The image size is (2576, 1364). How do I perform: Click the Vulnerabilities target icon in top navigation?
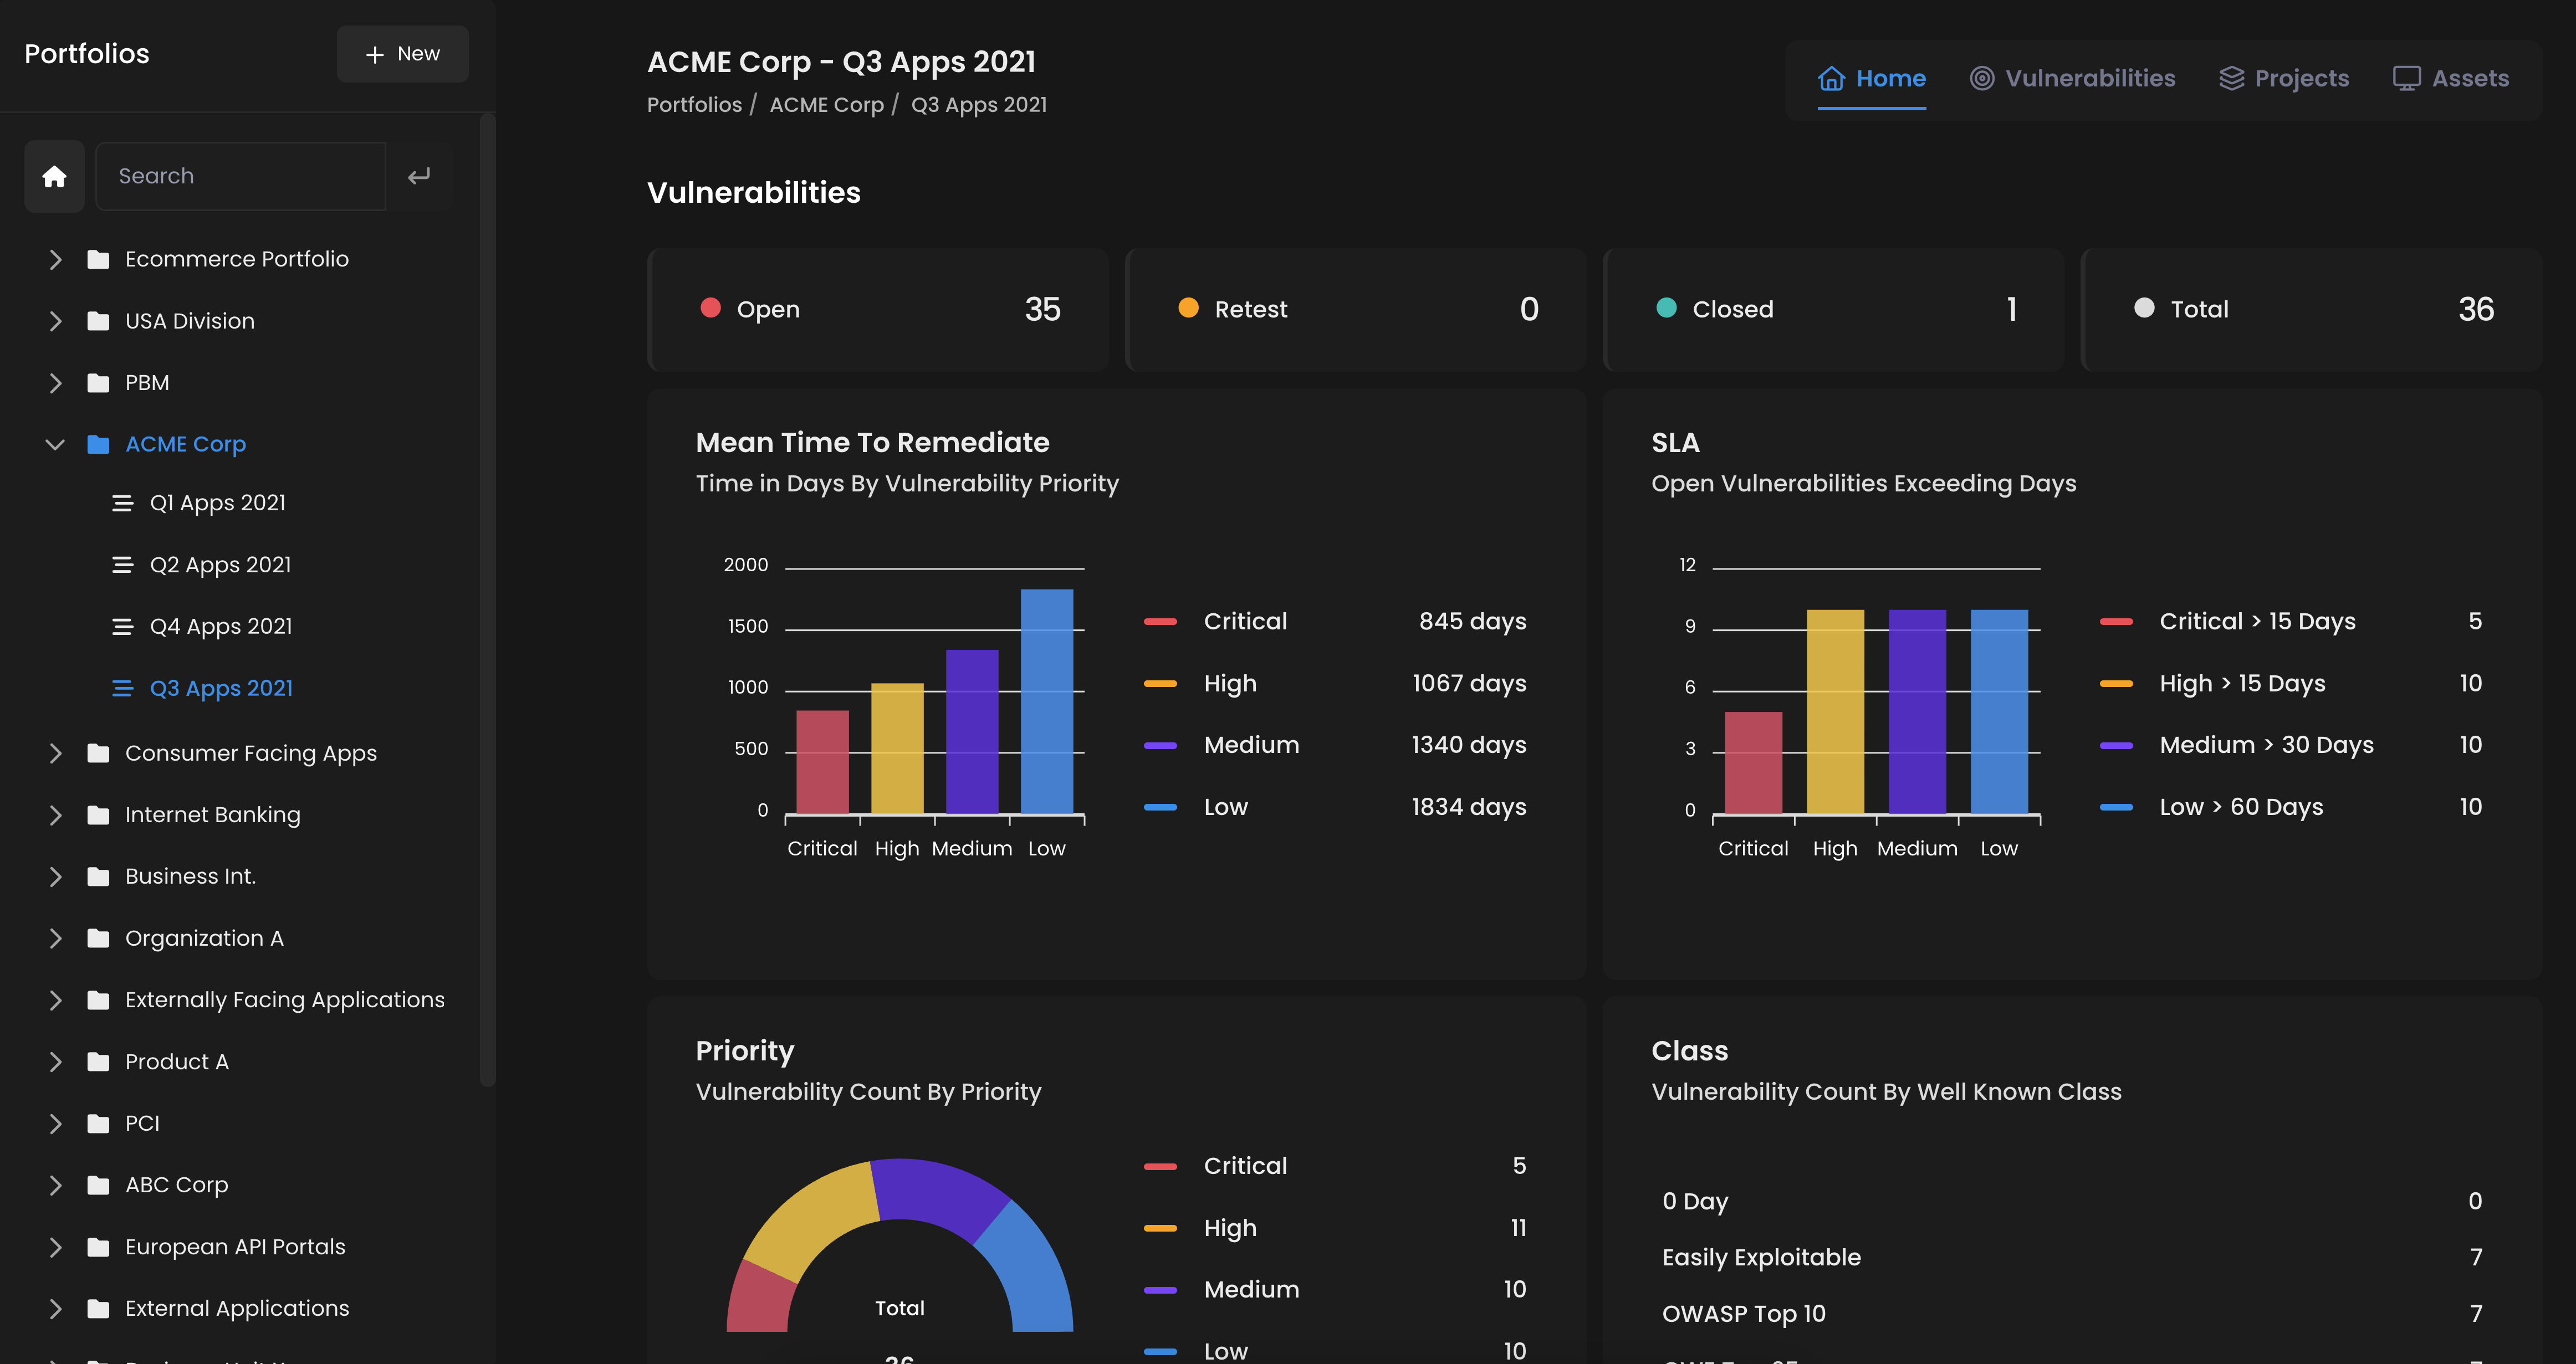(x=1981, y=78)
